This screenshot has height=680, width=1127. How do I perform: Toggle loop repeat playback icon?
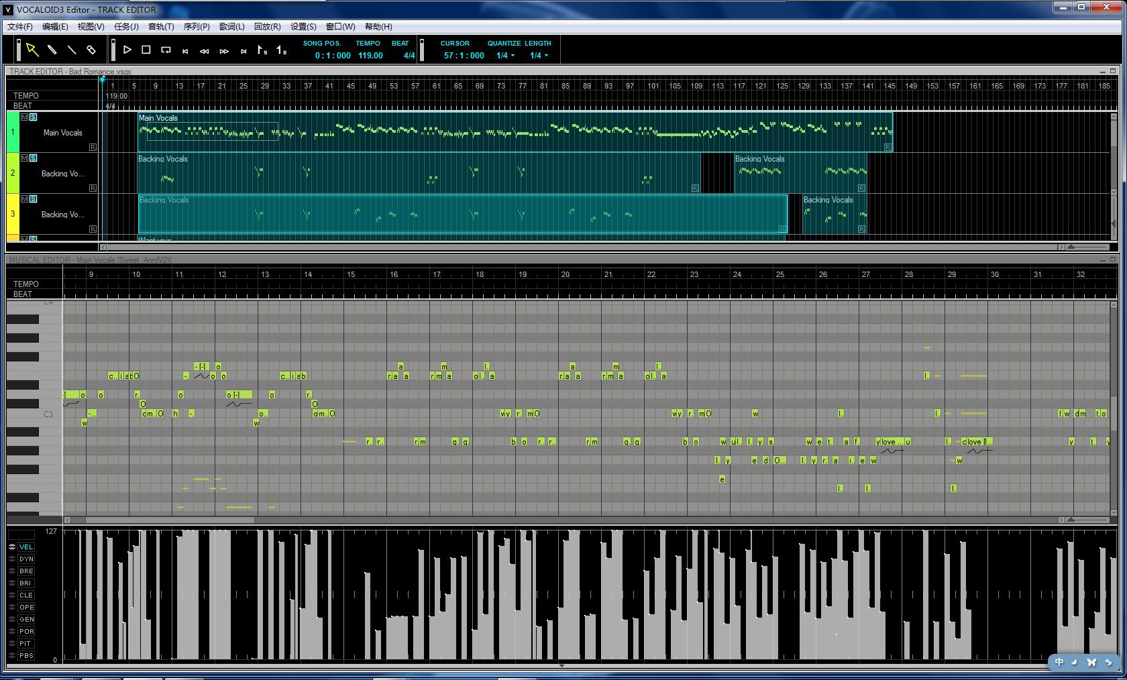[166, 50]
